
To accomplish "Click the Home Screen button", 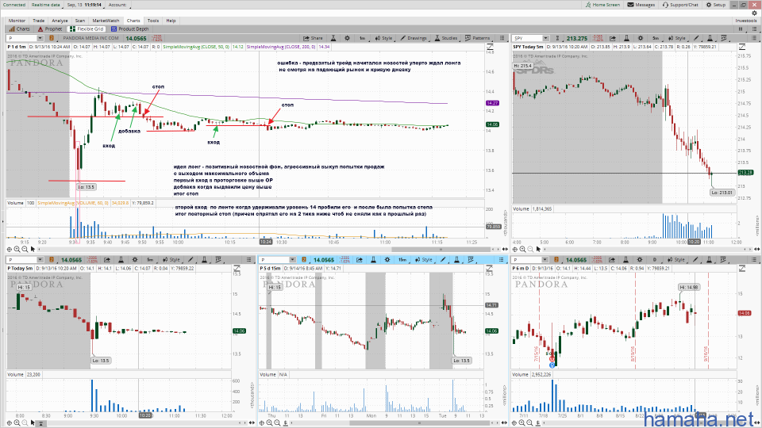I will coord(602,5).
